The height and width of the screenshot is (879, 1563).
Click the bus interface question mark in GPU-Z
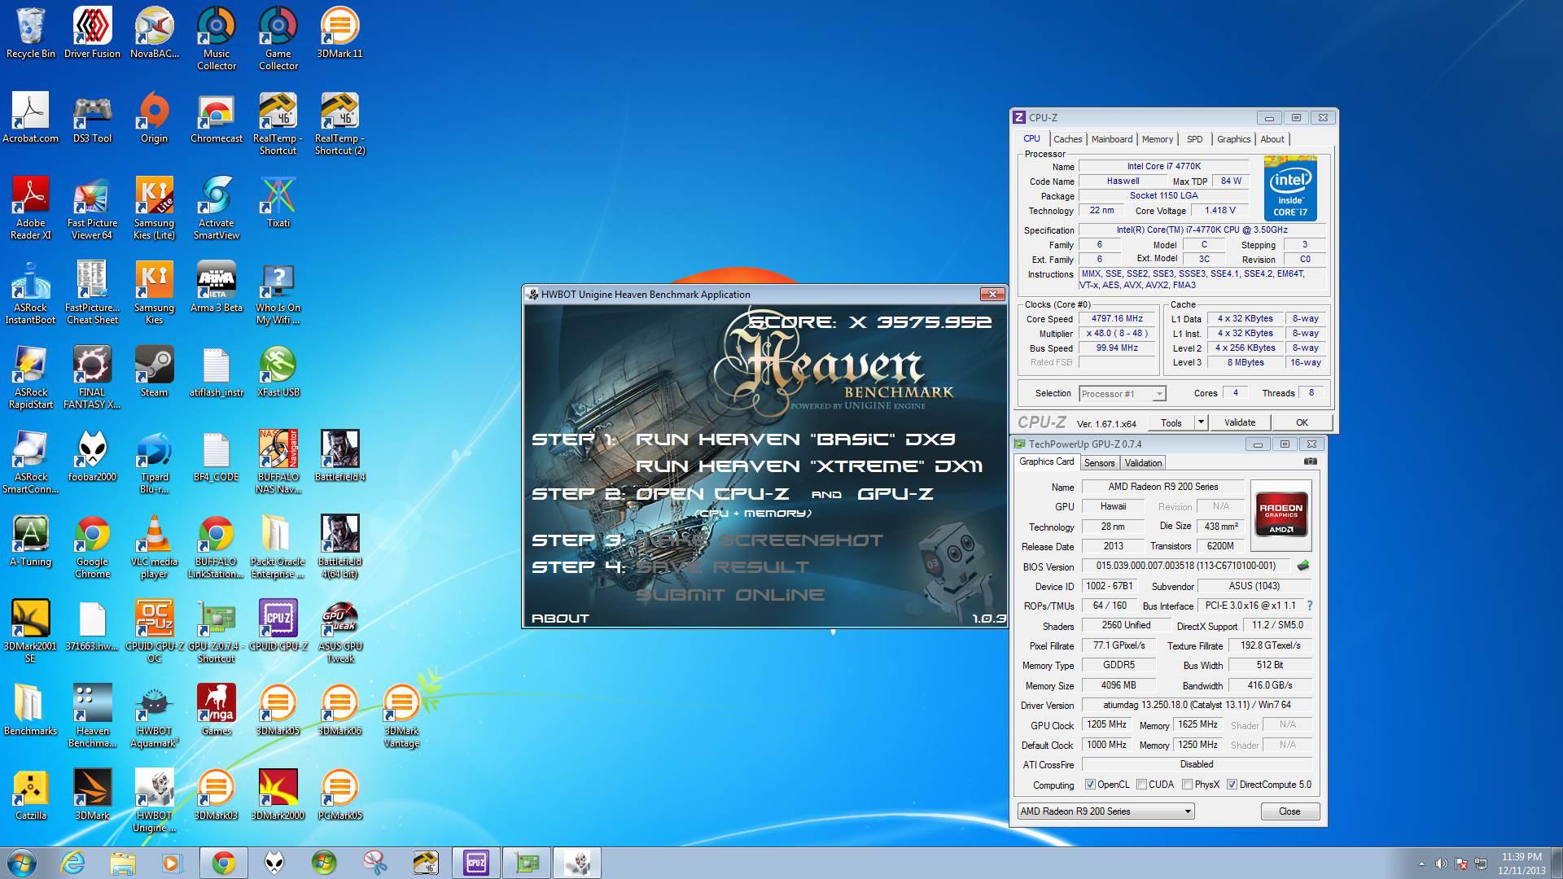click(1309, 606)
